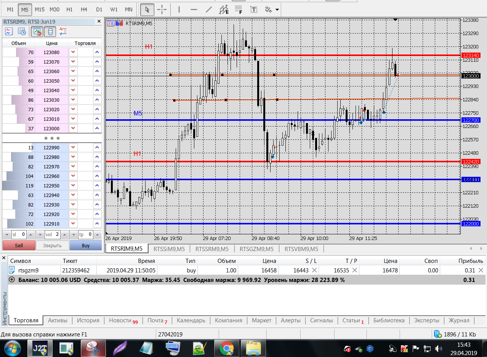Image resolution: width=487 pixels, height=357 pixels.
Task: Remove the stop loss 16443 with X
Action: (x=314, y=270)
